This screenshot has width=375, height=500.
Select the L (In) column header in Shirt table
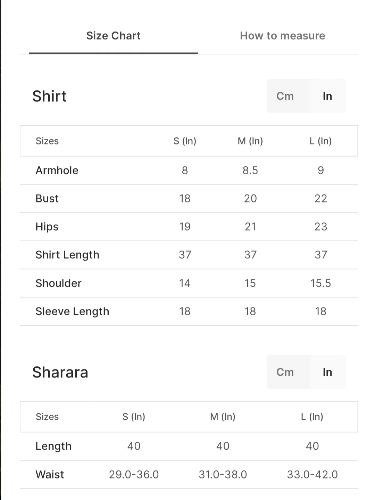pyautogui.click(x=320, y=141)
